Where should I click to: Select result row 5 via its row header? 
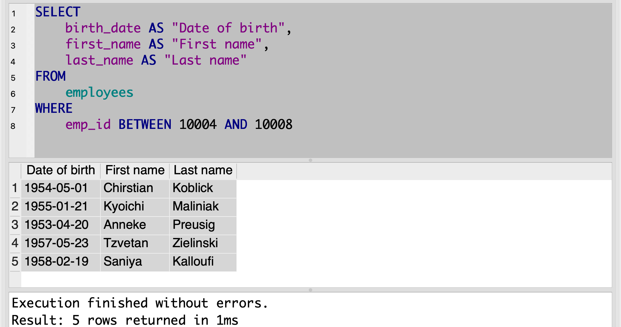pos(15,262)
